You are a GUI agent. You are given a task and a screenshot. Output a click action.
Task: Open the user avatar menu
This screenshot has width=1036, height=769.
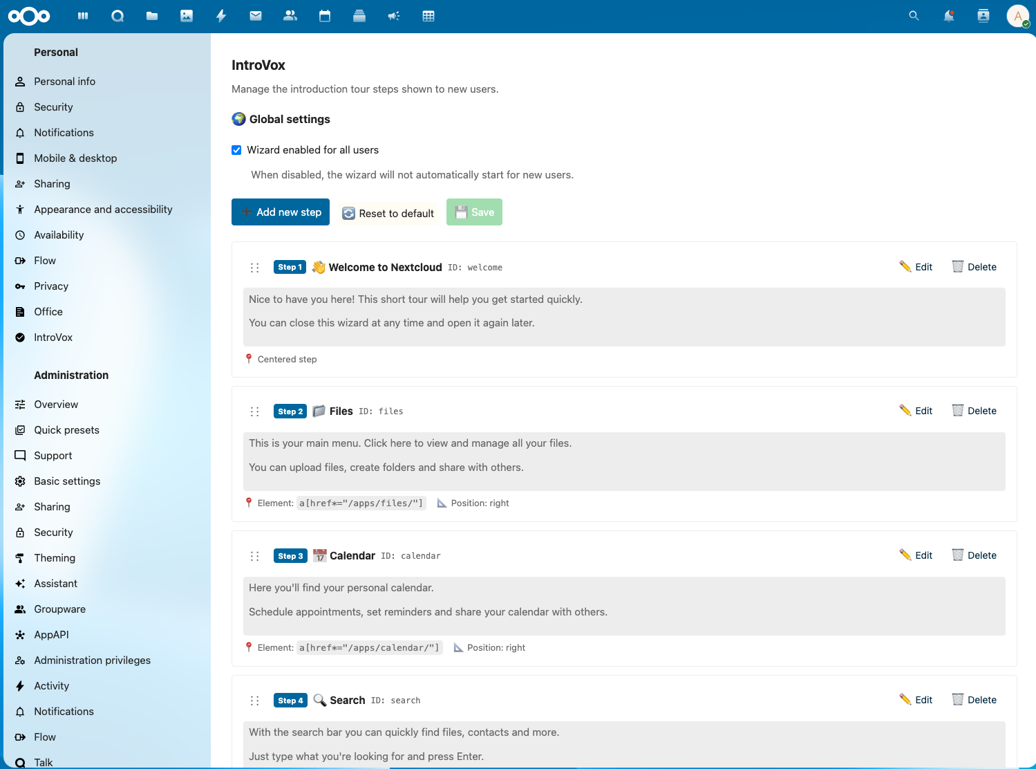(1018, 16)
